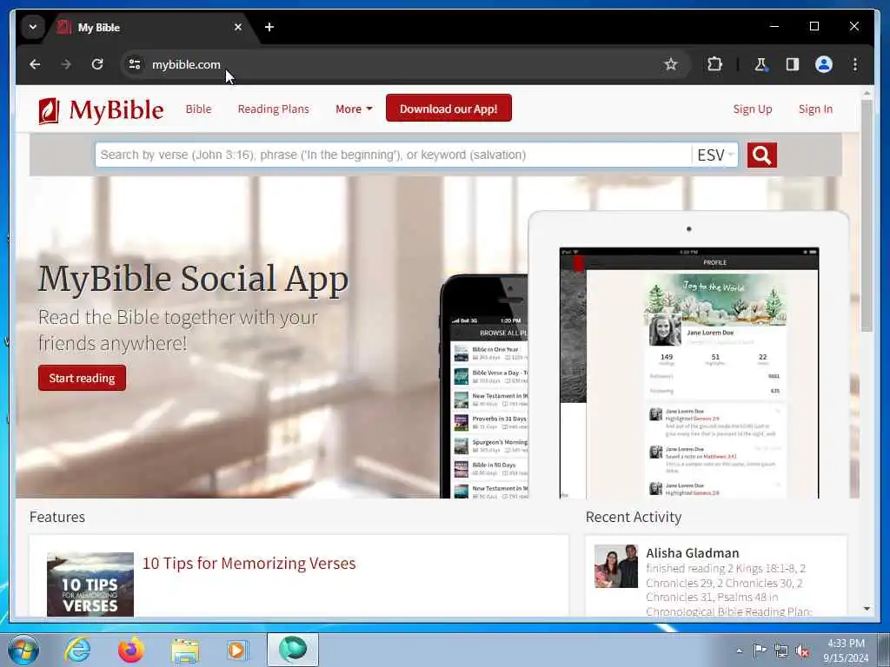Open the Sign In link
This screenshot has height=667, width=890.
point(815,109)
